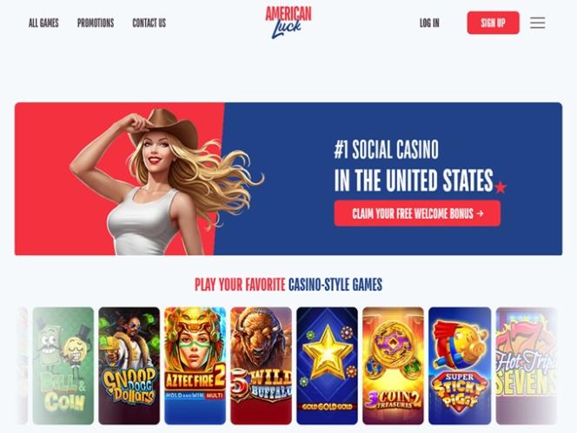Launch the Aztec Fire 2 game tile

195,365
